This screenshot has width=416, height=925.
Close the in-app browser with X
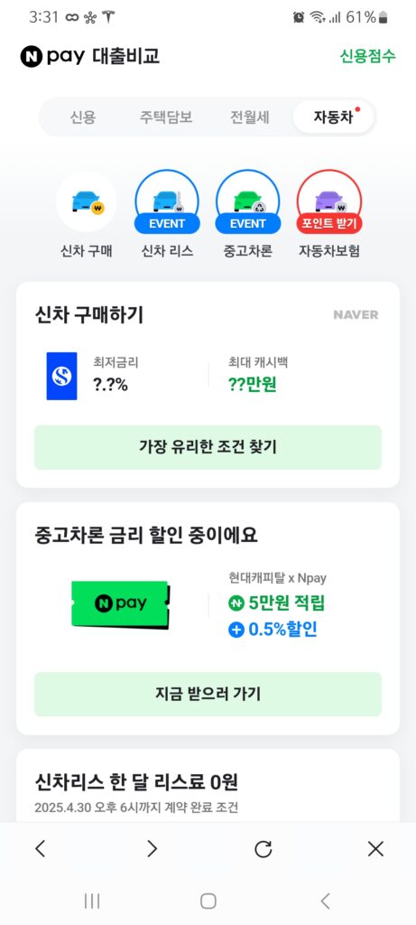click(x=375, y=849)
